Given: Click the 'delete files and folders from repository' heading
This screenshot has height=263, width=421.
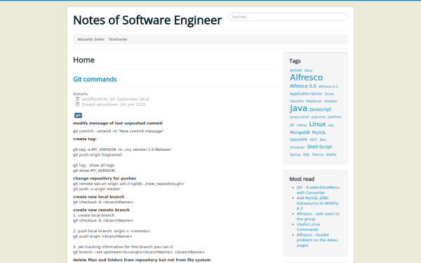Looking at the screenshot, I should click(142, 260).
